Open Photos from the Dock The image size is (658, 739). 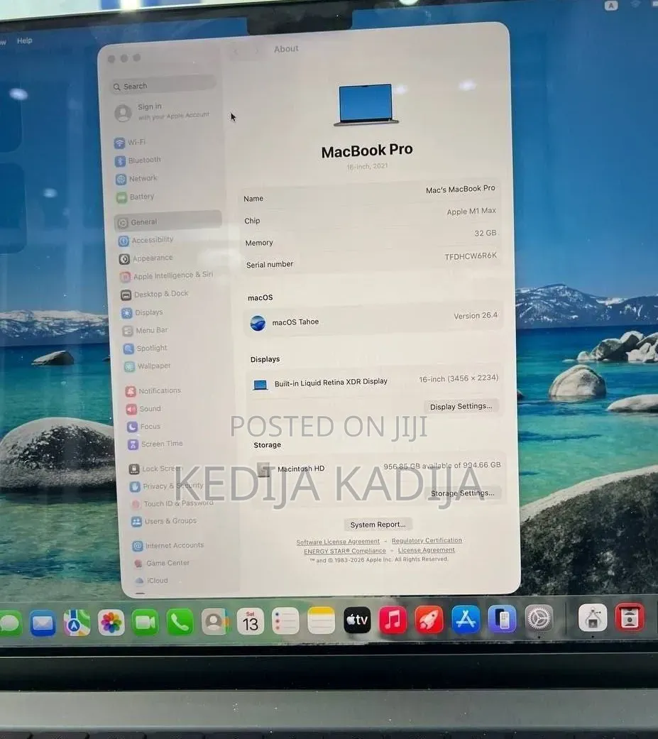click(111, 622)
